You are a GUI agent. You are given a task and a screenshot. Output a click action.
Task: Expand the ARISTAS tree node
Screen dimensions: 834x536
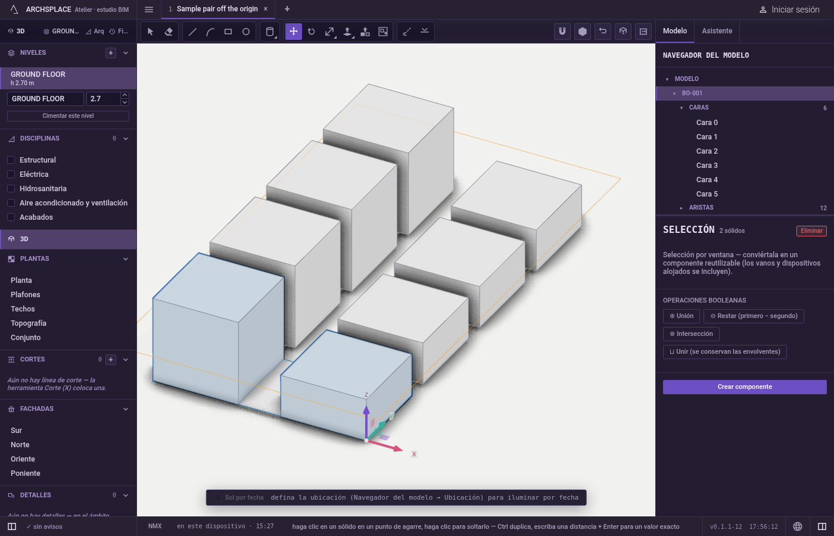click(x=681, y=208)
